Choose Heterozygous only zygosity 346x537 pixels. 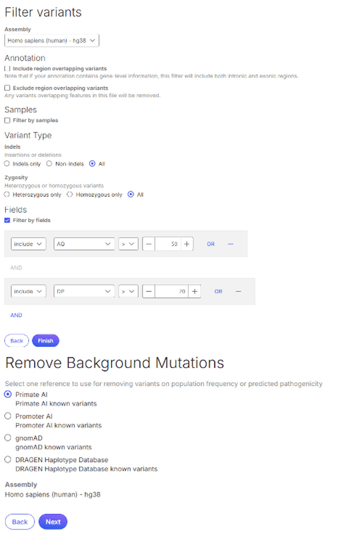tap(7, 195)
